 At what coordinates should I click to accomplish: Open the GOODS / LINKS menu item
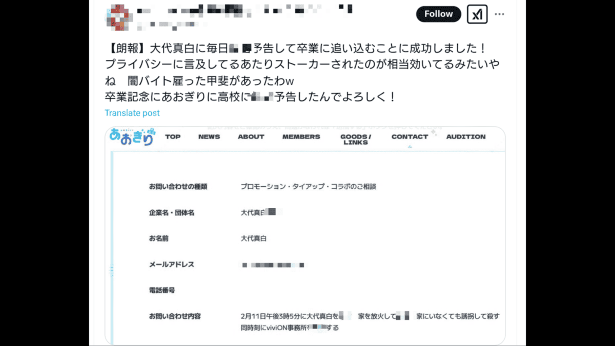click(x=356, y=139)
